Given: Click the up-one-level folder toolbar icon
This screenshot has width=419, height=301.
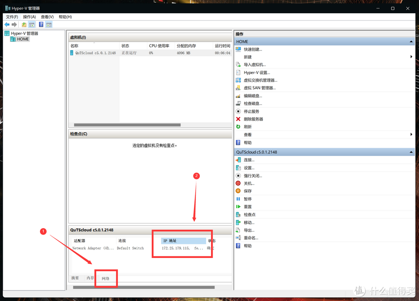Looking at the screenshot, I should click(24, 24).
